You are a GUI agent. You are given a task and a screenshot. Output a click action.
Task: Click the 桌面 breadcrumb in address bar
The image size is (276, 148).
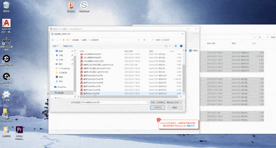pos(84,40)
